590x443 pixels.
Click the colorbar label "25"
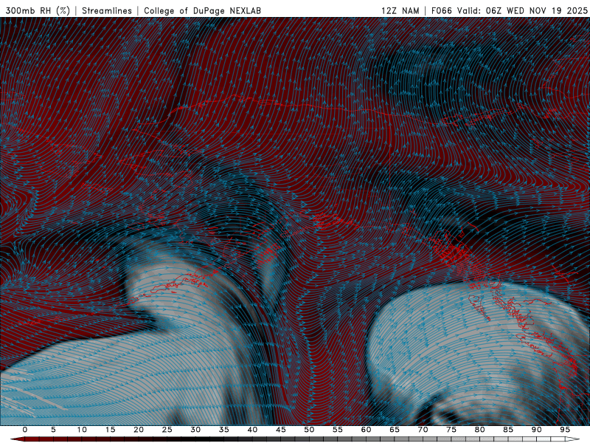167,430
